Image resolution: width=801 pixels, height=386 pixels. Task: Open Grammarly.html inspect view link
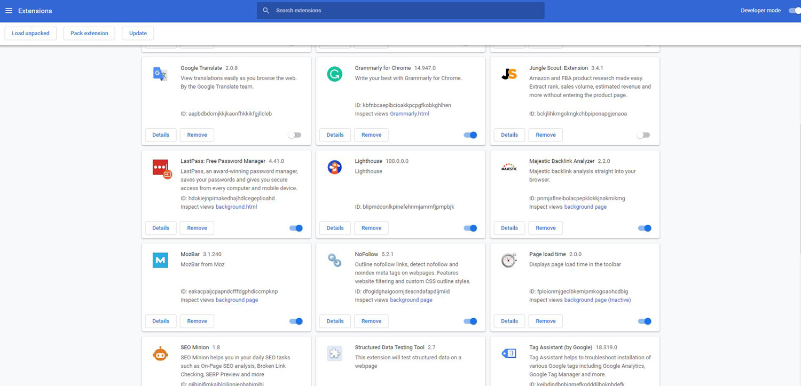coord(410,114)
